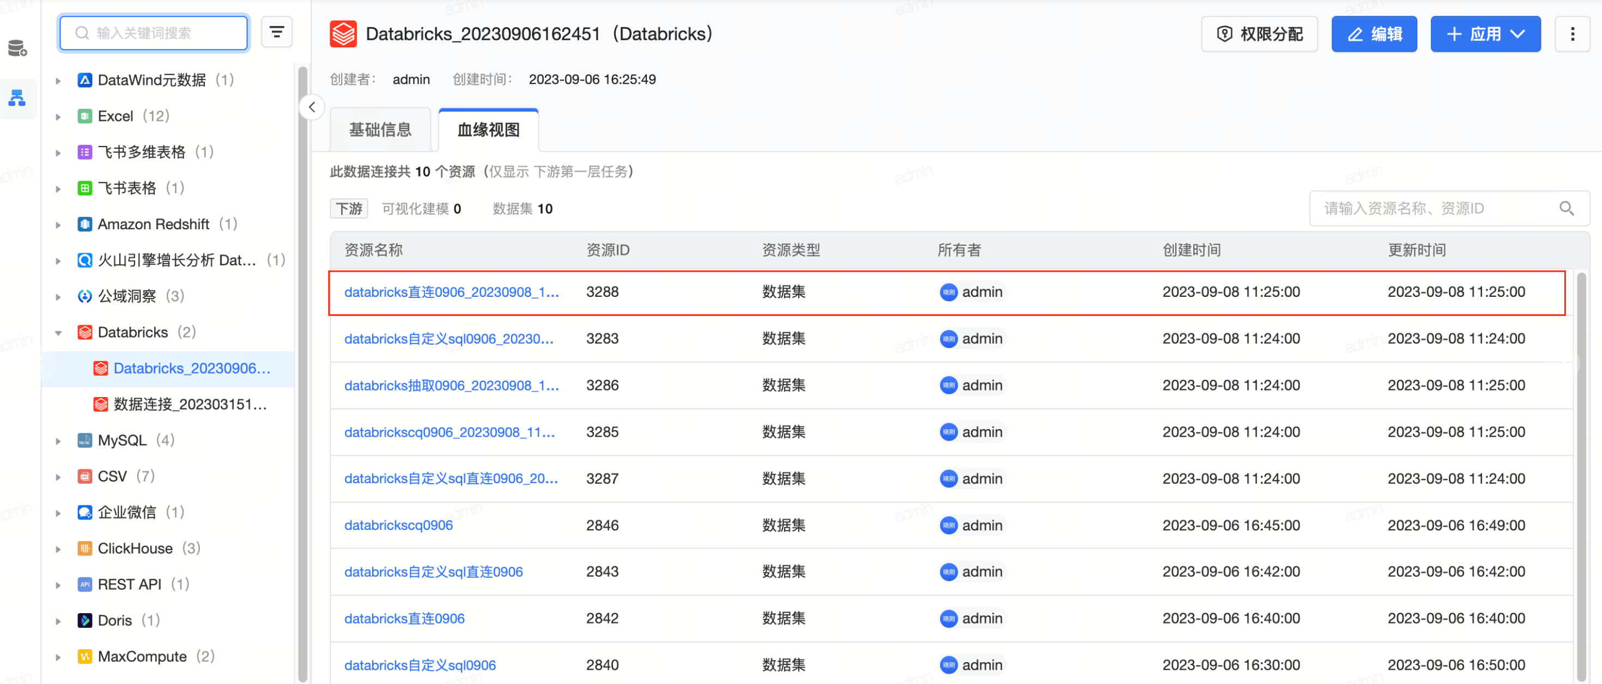Click the Databricks logo beside the title
Image resolution: width=1602 pixels, height=684 pixels.
[x=343, y=34]
